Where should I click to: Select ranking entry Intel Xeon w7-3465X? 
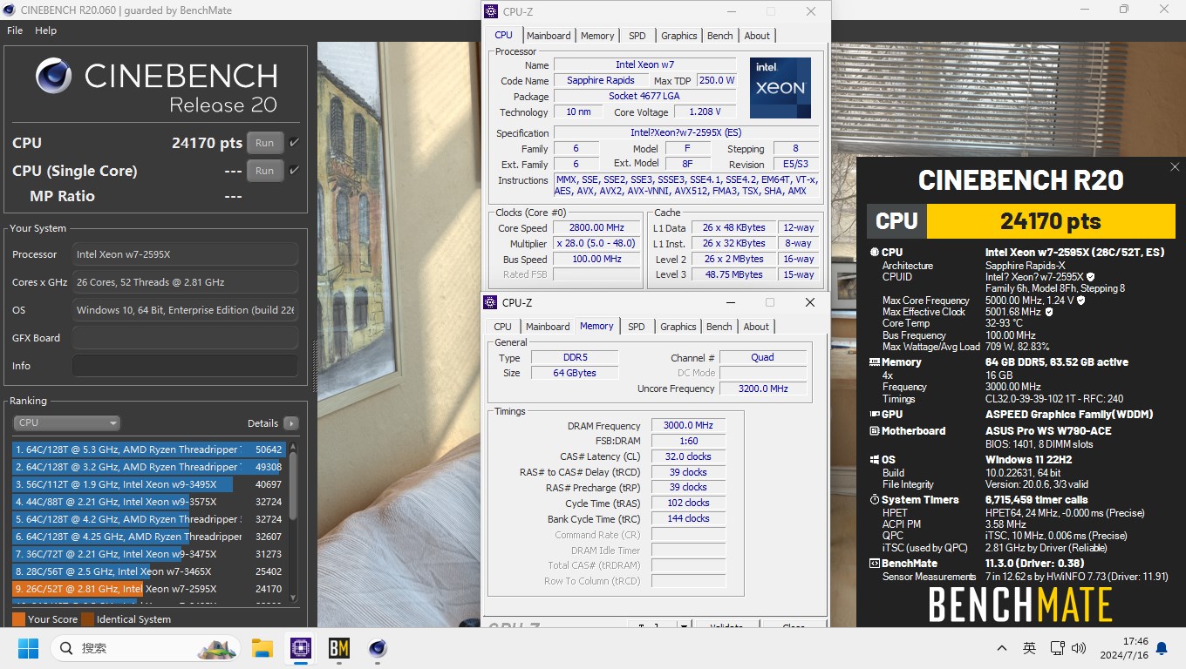tap(149, 571)
